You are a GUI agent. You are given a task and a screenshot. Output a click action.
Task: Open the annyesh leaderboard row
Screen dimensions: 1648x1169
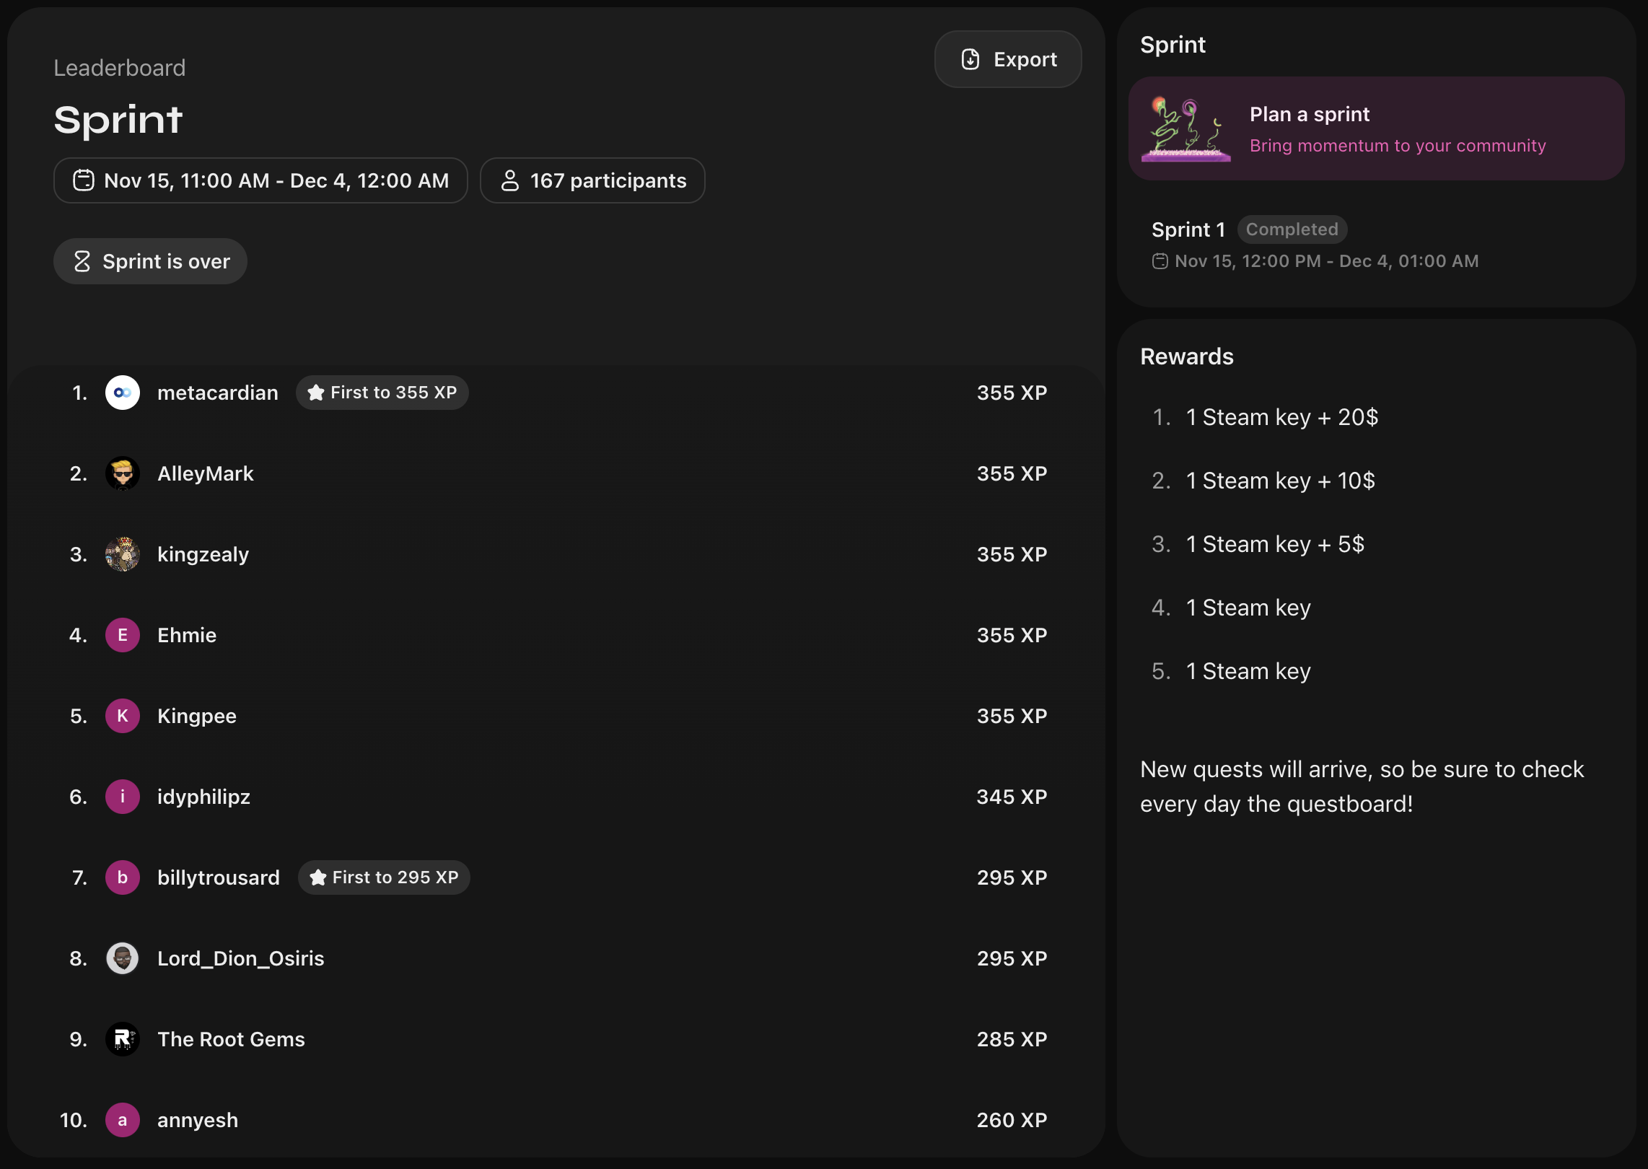(x=197, y=1120)
